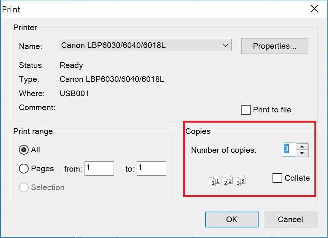The height and width of the screenshot is (238, 328).
Task: Click the page 3 stack collate icon
Action: click(x=240, y=181)
